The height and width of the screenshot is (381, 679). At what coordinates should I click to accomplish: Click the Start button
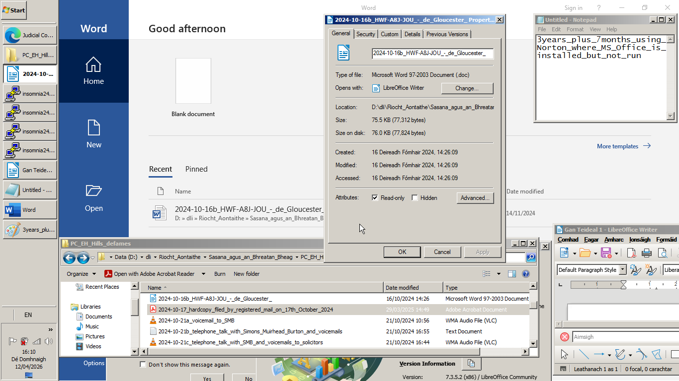tap(14, 10)
